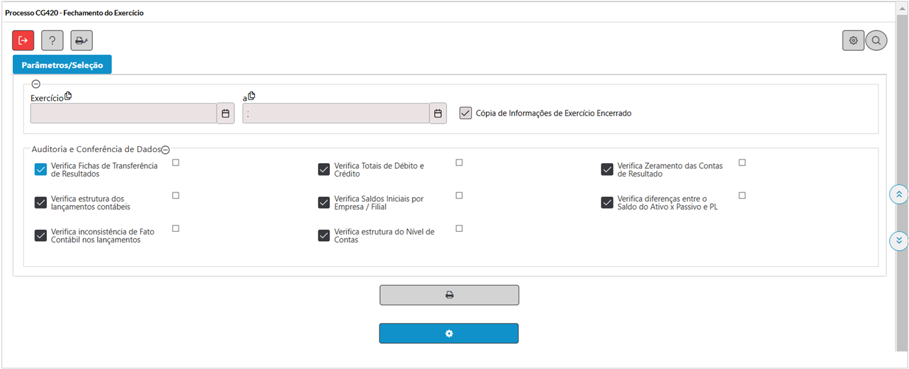Image resolution: width=909 pixels, height=369 pixels.
Task: Open the help question mark icon
Action: click(52, 40)
